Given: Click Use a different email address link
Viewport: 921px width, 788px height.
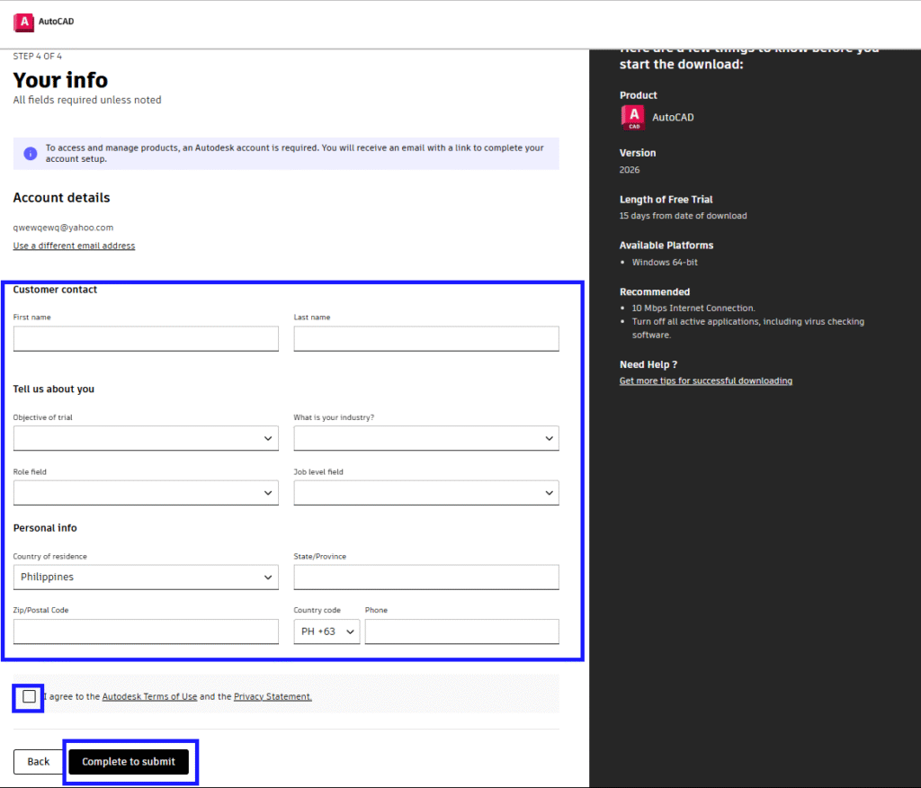Looking at the screenshot, I should pos(74,246).
